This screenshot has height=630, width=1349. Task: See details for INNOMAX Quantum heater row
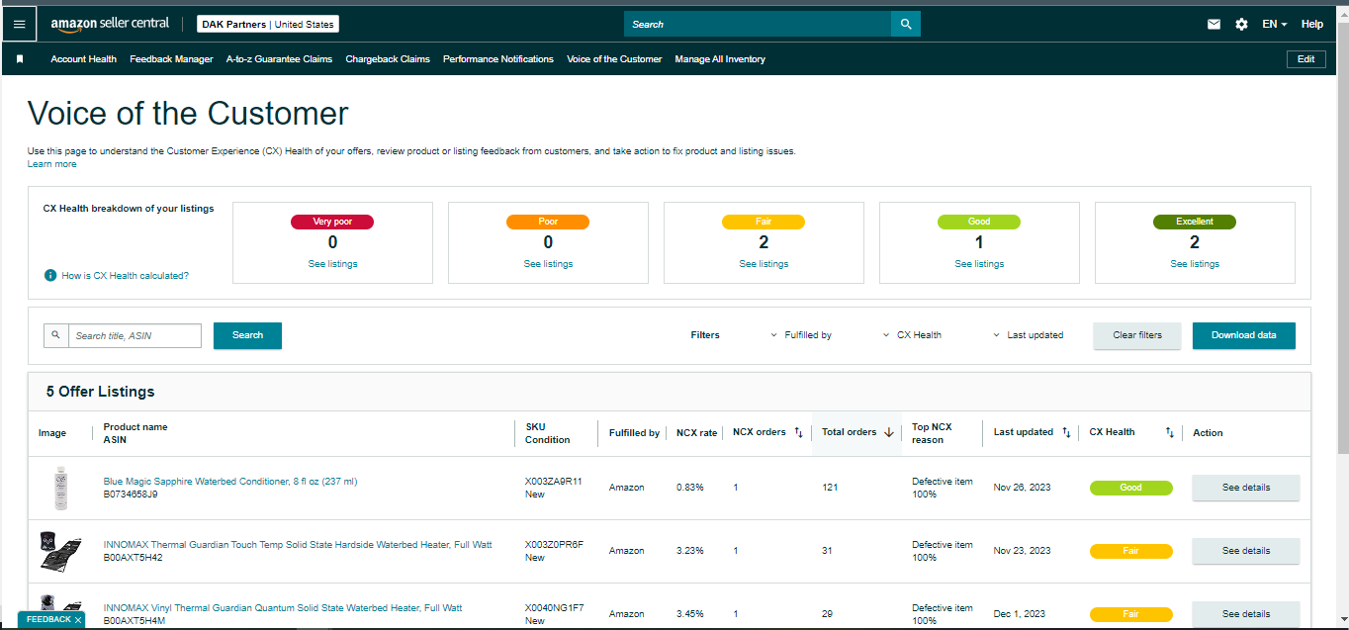[1246, 614]
